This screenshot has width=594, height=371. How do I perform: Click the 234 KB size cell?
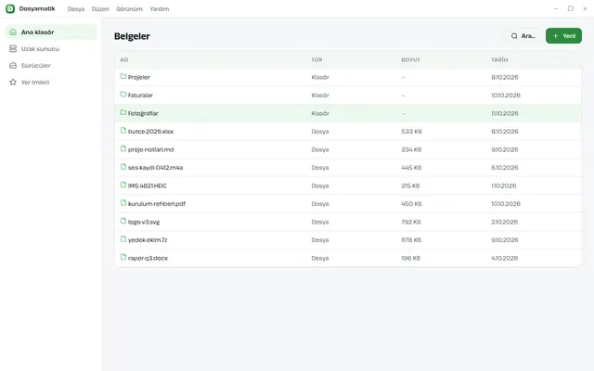tap(411, 149)
